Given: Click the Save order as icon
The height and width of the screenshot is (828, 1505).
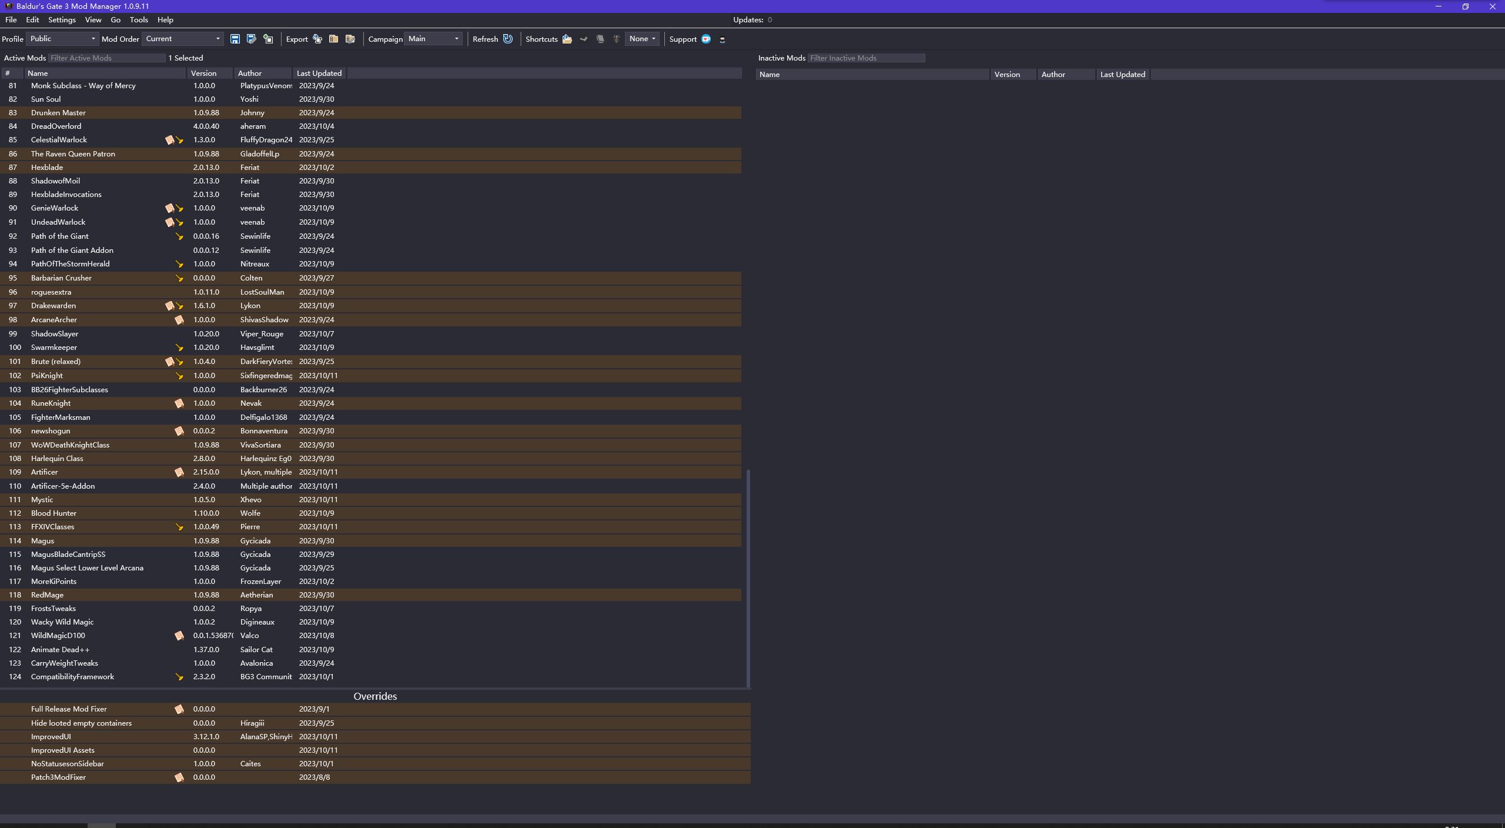Looking at the screenshot, I should point(251,39).
